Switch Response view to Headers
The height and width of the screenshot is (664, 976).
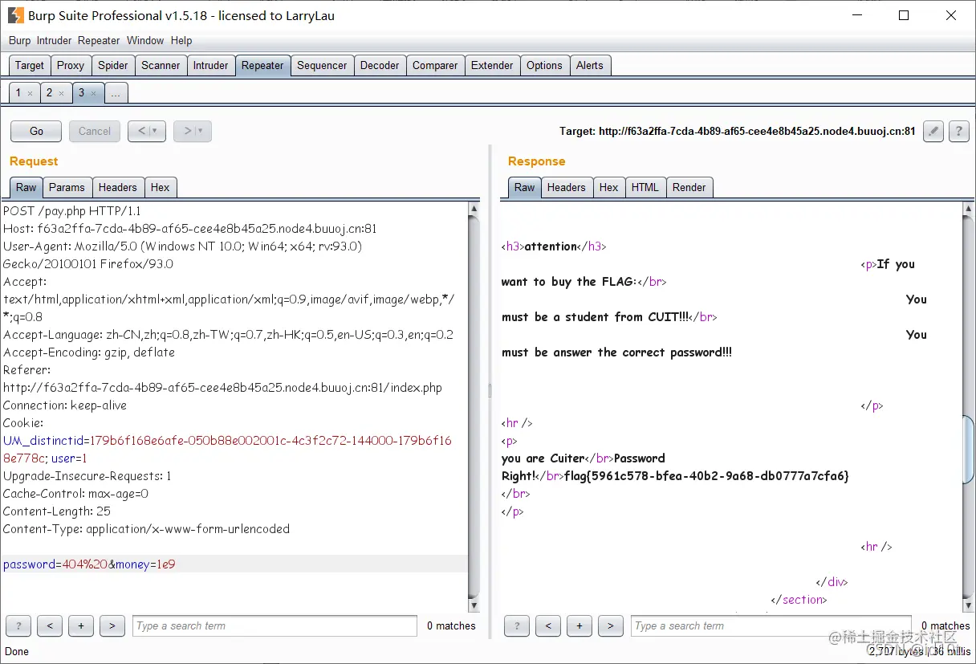567,187
